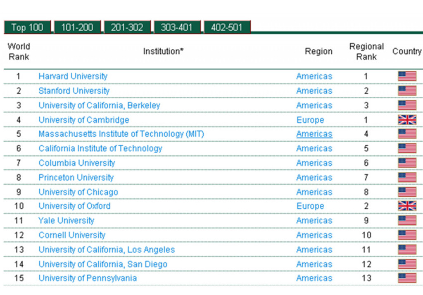Click the UK flag beside University of Cambridge

pos(407,120)
